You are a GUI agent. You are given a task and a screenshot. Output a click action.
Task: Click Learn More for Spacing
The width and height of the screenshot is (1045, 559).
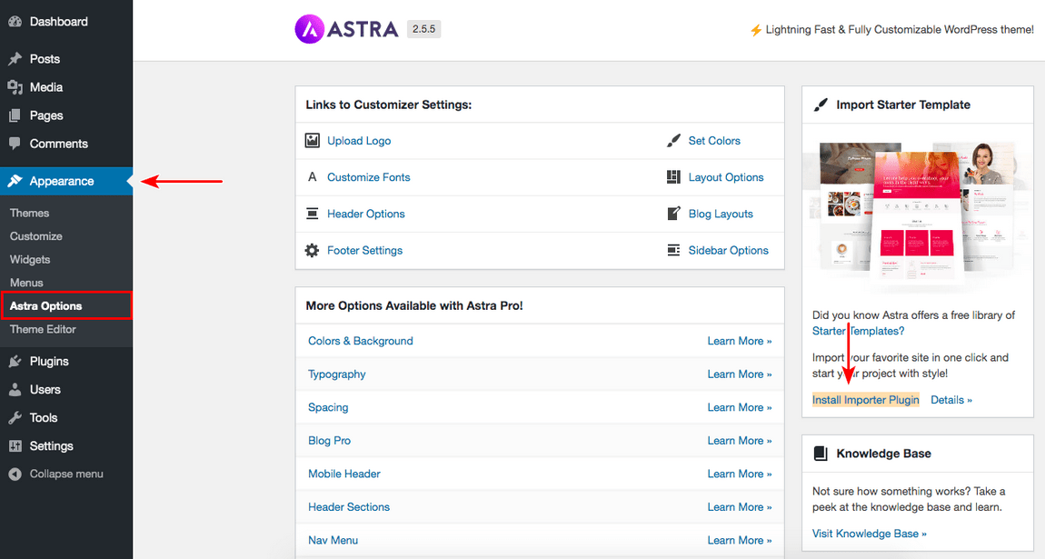coord(739,407)
